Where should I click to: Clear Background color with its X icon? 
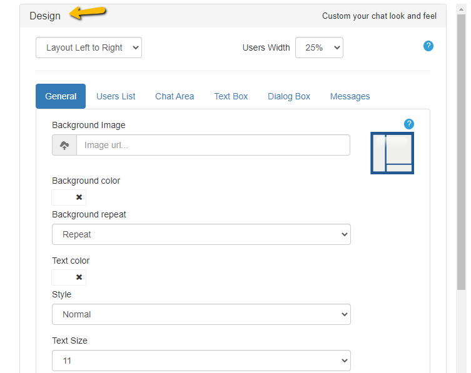79,197
